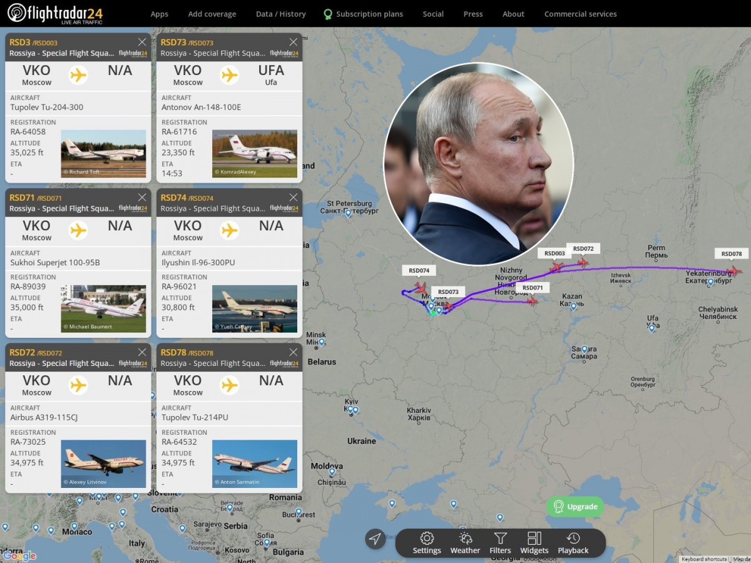Click registration RA-73025

tap(28, 442)
